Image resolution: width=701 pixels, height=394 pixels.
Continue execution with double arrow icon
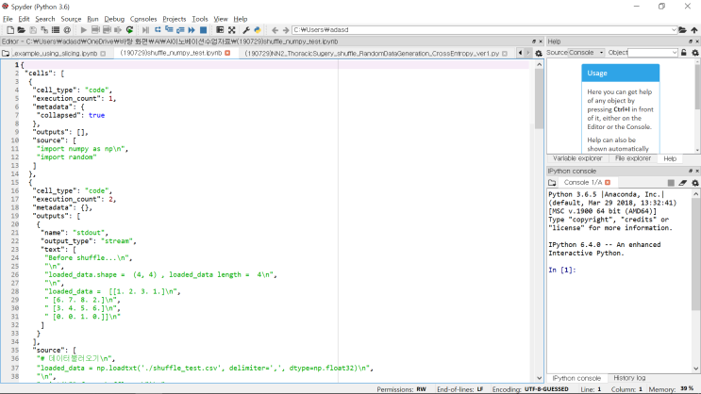[x=192, y=30]
